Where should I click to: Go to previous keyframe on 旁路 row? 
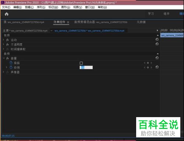point(145,63)
